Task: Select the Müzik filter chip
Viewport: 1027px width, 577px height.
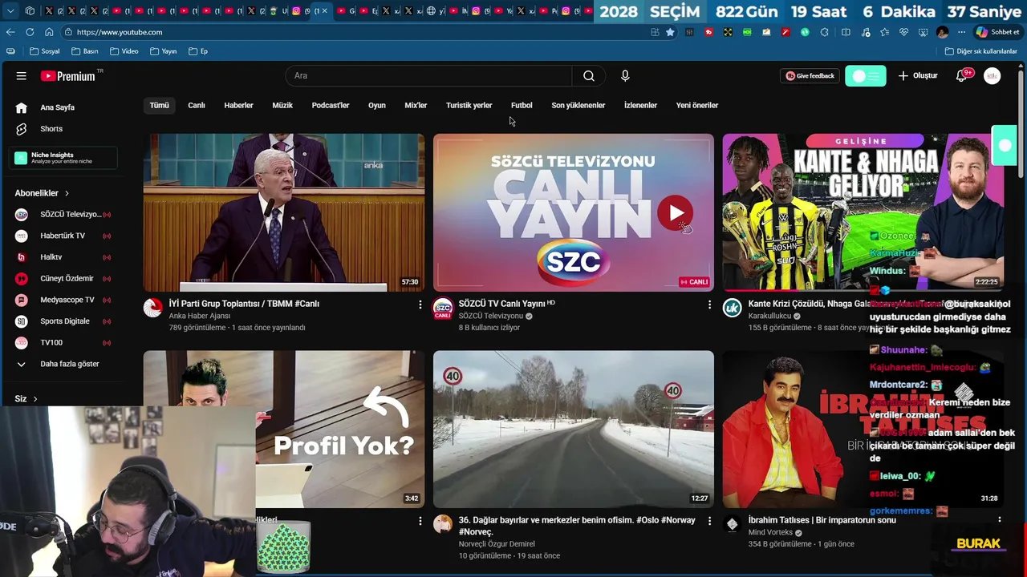Action: (x=282, y=105)
